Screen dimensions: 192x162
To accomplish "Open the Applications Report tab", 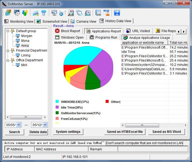I will click(x=104, y=31).
